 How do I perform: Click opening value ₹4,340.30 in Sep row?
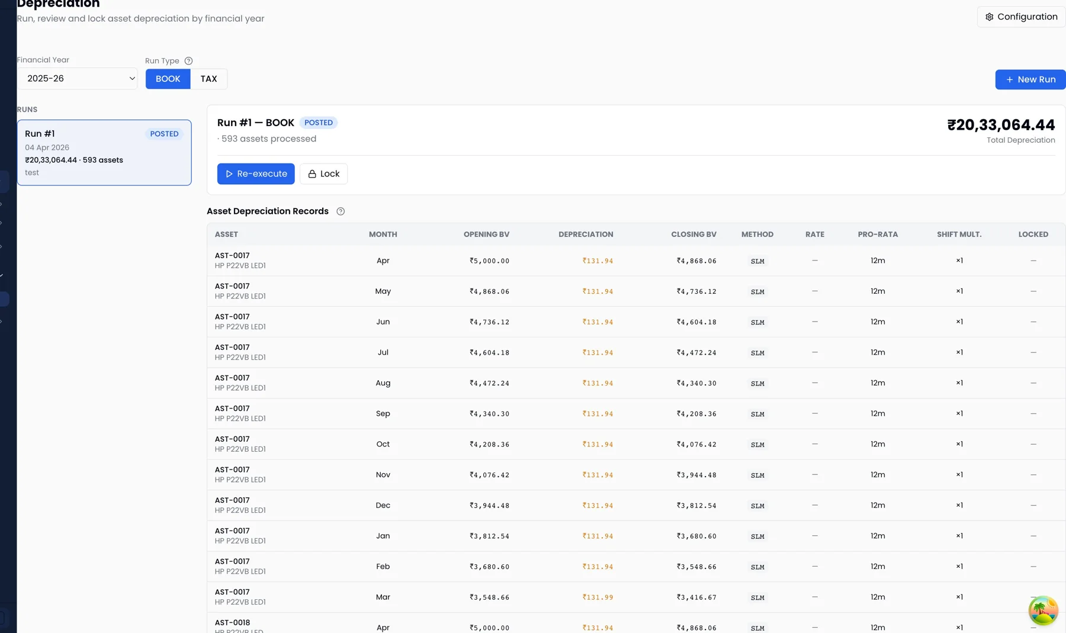(489, 414)
